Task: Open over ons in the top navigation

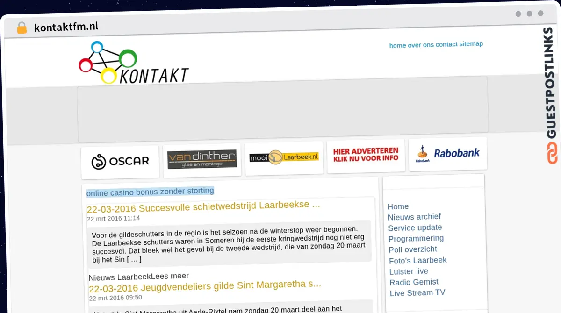Action: (x=421, y=45)
